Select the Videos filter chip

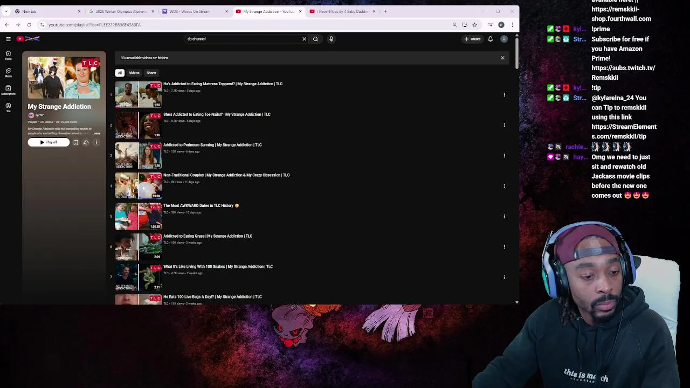134,73
